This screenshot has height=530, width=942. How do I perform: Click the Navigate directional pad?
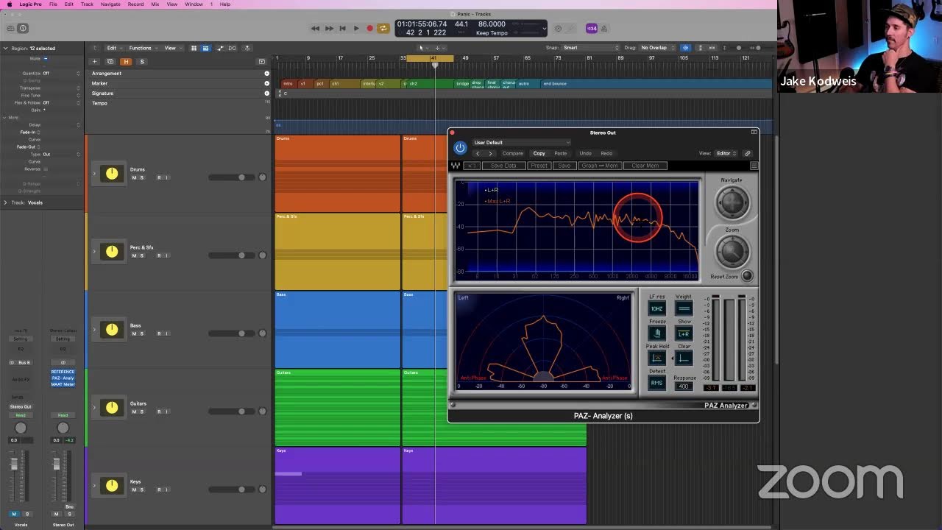coord(732,202)
